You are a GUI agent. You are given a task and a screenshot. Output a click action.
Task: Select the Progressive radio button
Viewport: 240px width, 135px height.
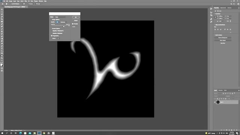[x=52, y=36]
